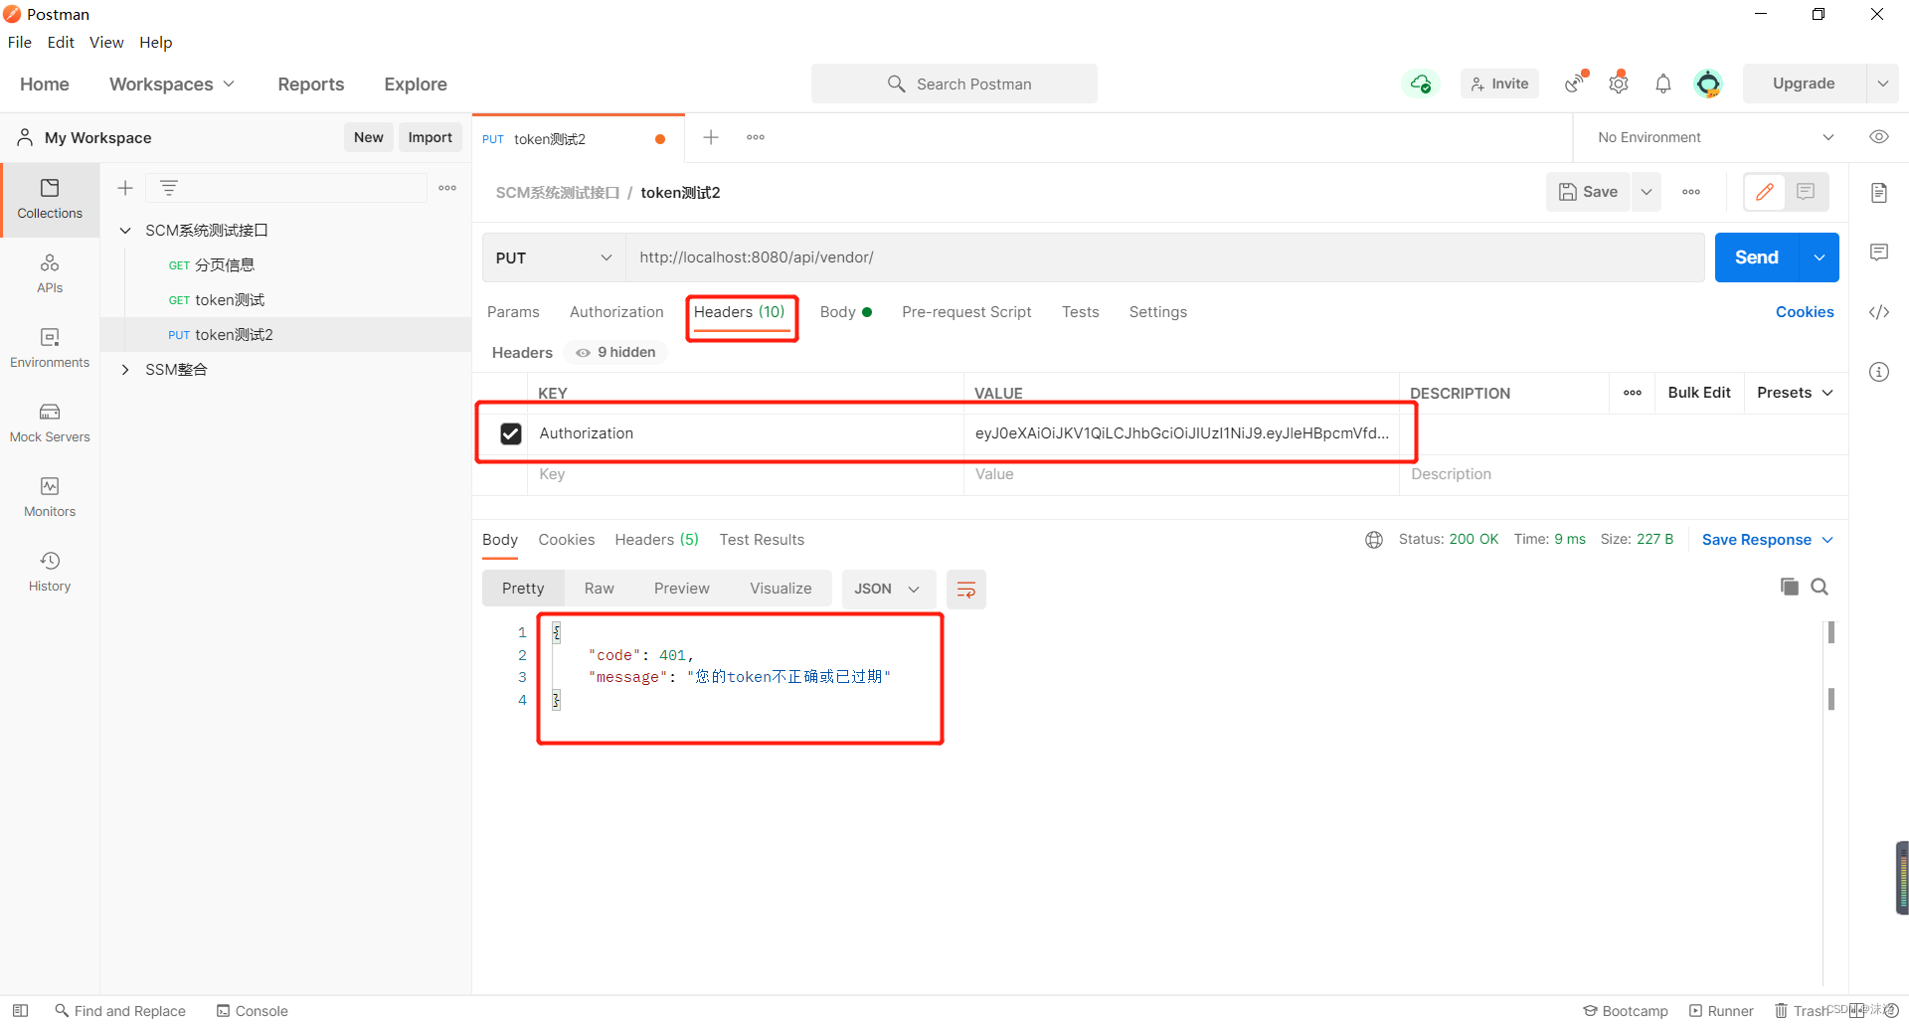
Task: Open request view more actions menu
Action: [x=1691, y=192]
